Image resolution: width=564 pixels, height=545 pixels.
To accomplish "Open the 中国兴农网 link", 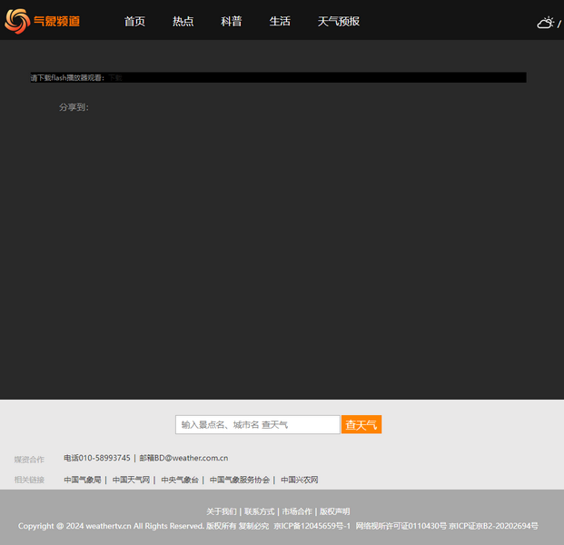I will (x=300, y=480).
